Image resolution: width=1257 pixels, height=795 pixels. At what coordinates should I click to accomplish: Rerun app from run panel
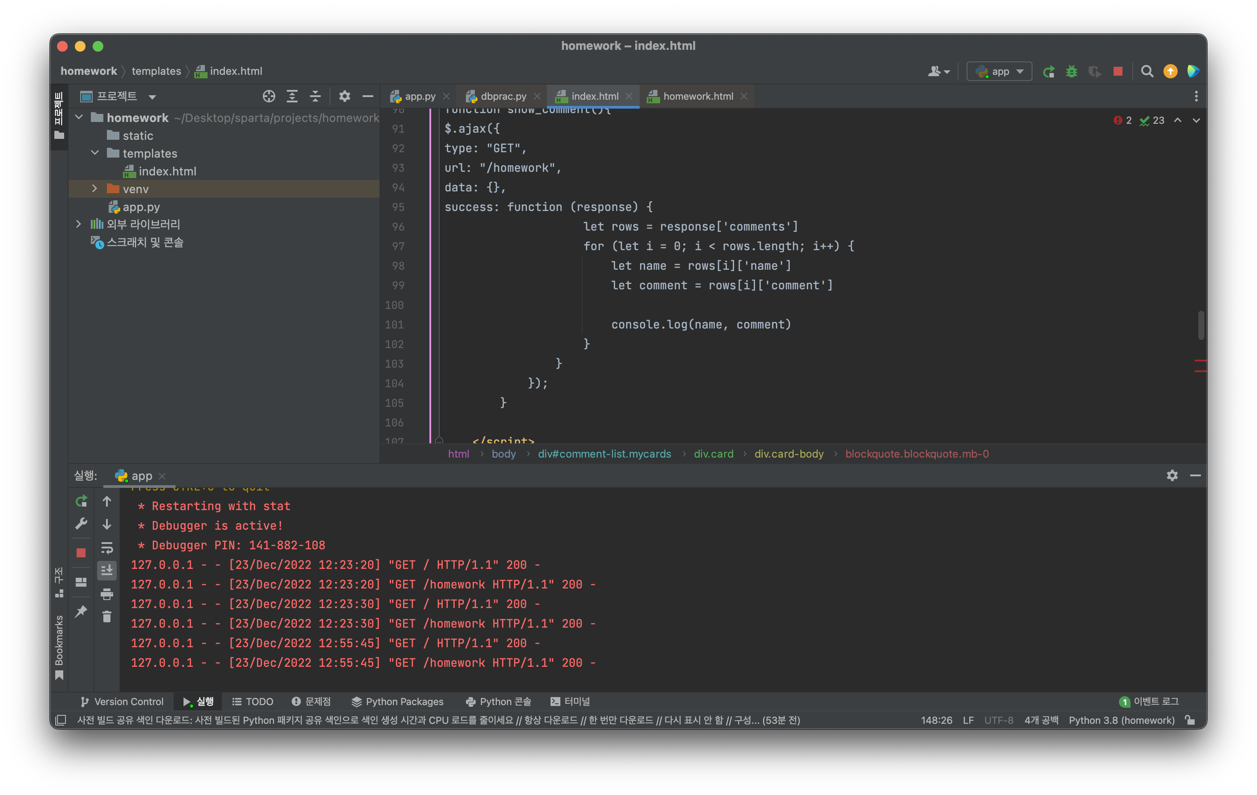pyautogui.click(x=81, y=501)
